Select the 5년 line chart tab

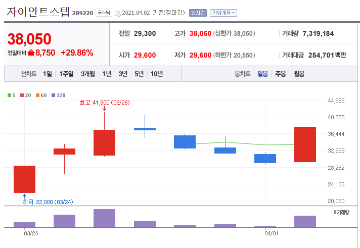(139, 74)
